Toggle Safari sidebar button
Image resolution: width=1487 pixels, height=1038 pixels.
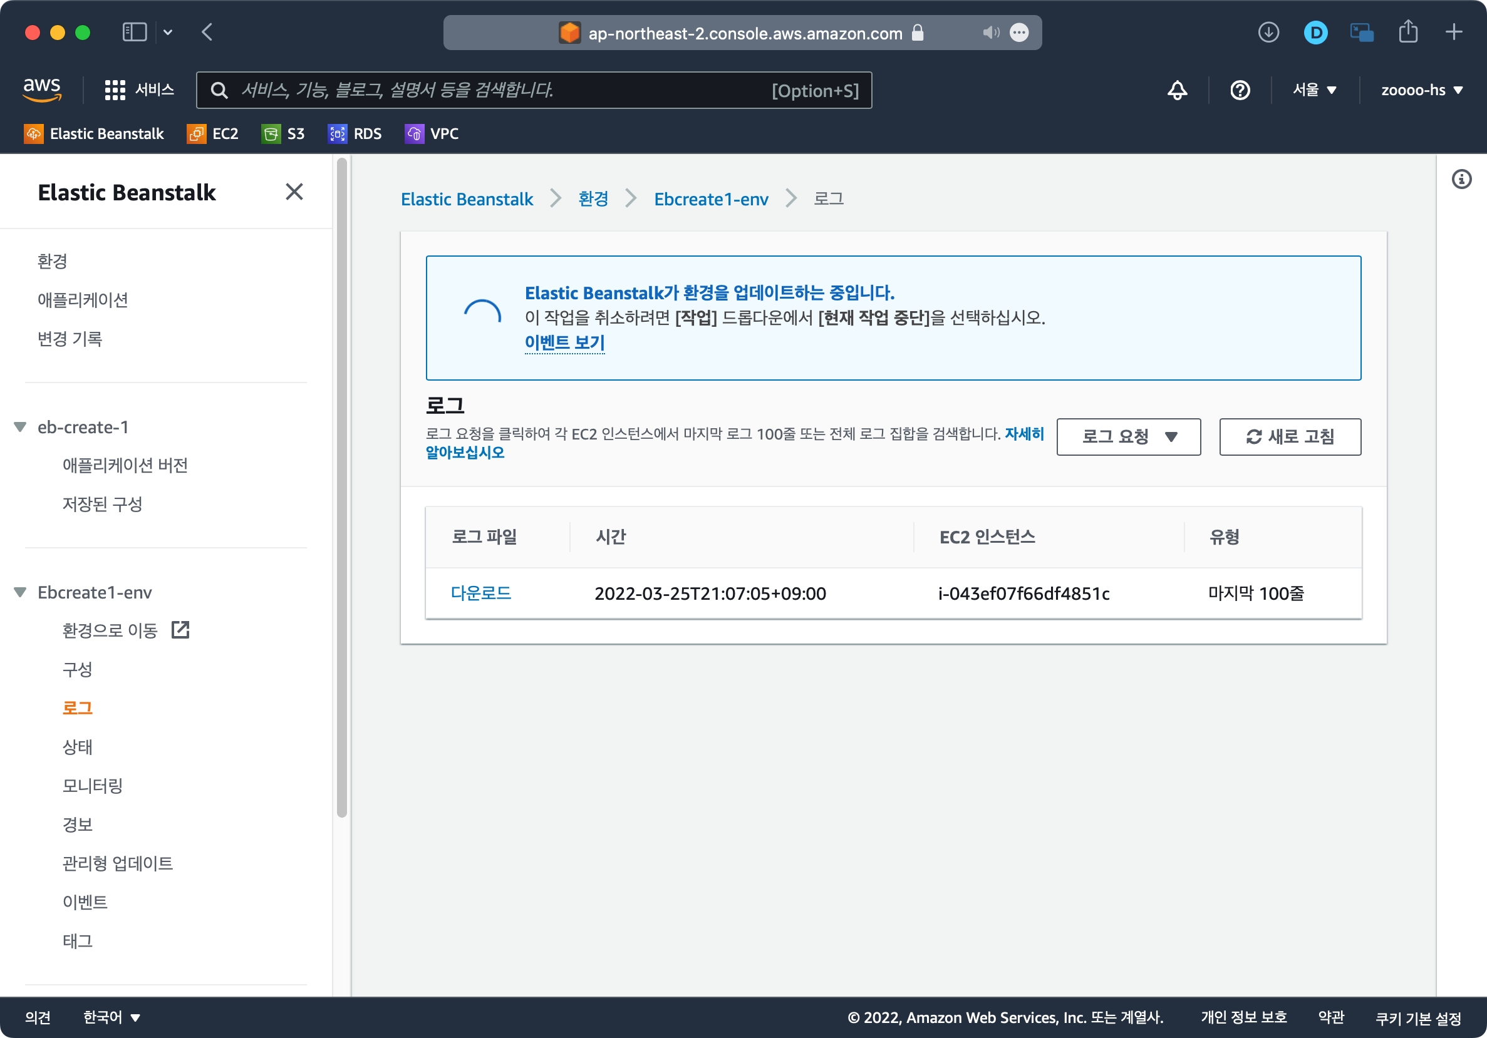tap(135, 32)
